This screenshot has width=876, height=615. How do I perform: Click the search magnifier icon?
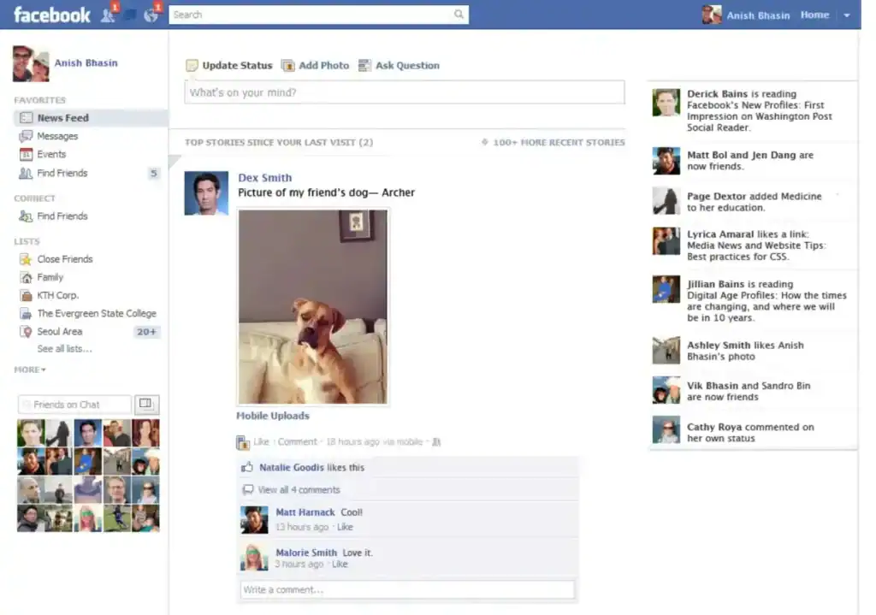459,15
